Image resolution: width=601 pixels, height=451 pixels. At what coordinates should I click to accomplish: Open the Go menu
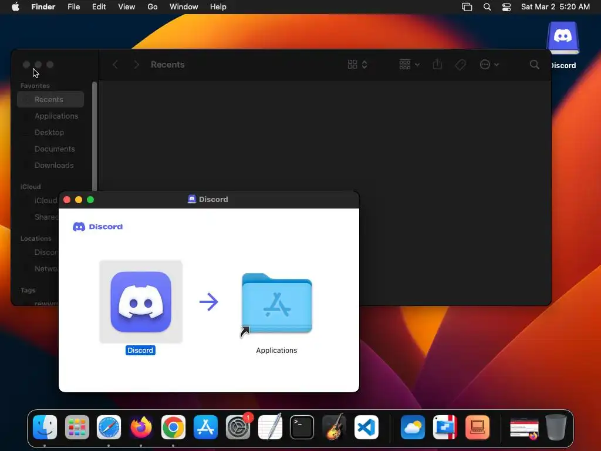[153, 7]
